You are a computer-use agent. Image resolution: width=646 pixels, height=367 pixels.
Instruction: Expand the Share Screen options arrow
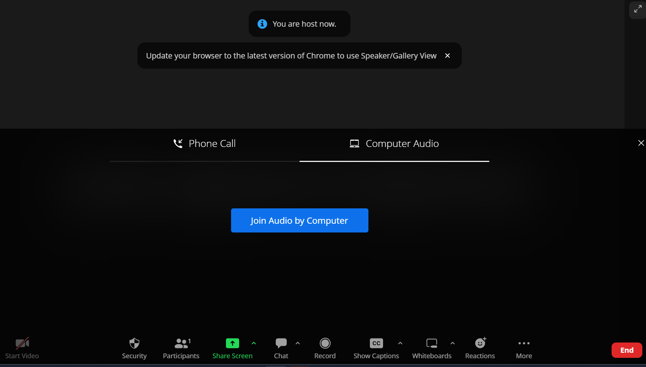pos(254,343)
